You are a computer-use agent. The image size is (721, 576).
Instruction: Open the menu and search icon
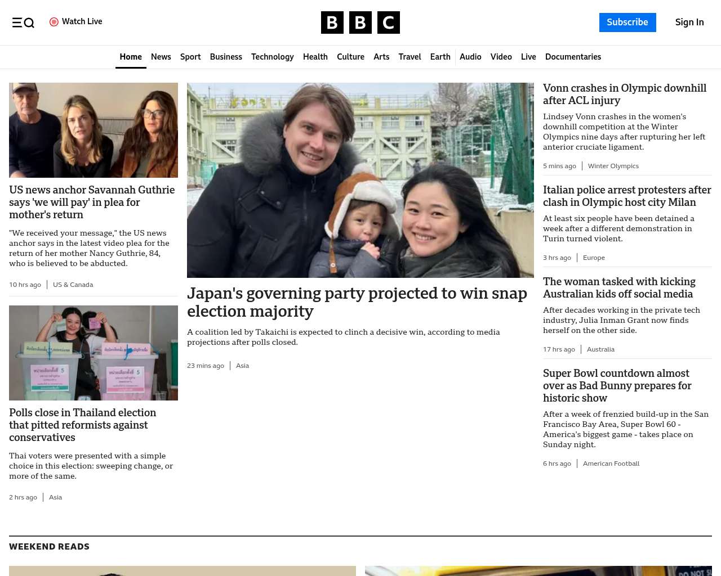pos(23,22)
